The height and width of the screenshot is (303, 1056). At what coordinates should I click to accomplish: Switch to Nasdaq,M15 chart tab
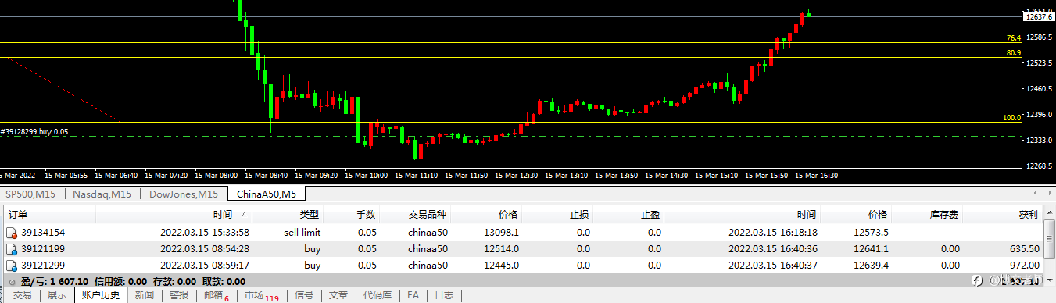point(101,194)
